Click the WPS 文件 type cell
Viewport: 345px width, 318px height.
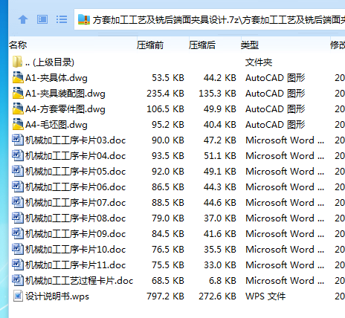click(x=265, y=296)
